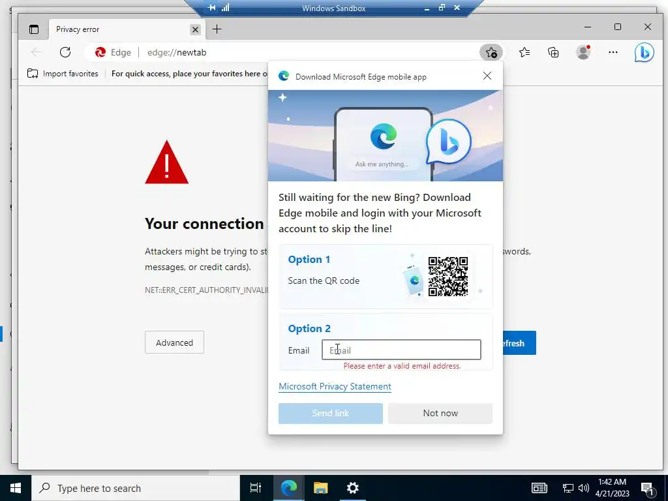Image resolution: width=668 pixels, height=501 pixels.
Task: Go back with the browser back arrow
Action: click(x=37, y=52)
